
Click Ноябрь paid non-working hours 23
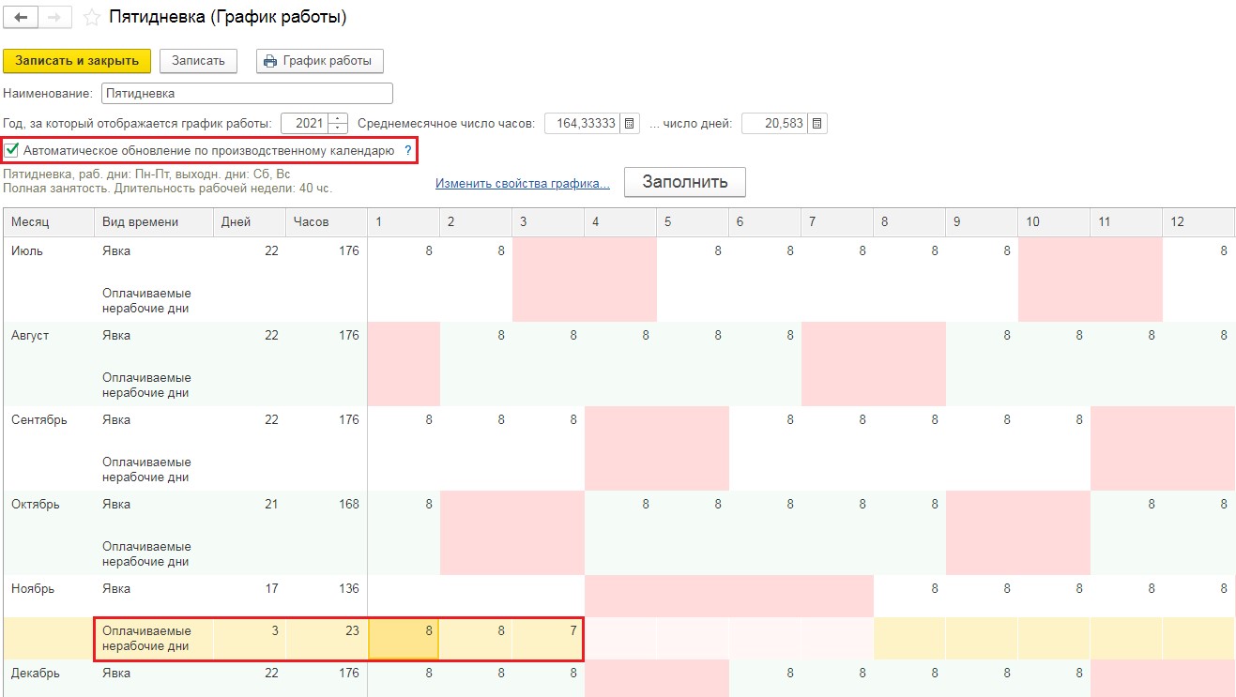[x=352, y=631]
